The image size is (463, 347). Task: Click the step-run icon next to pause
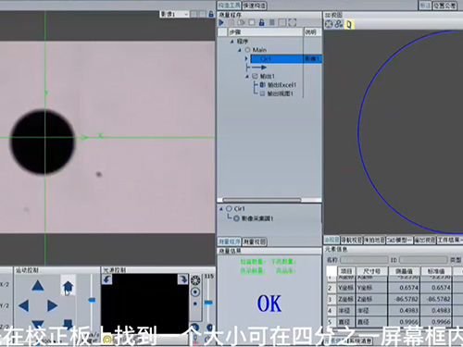click(x=242, y=22)
